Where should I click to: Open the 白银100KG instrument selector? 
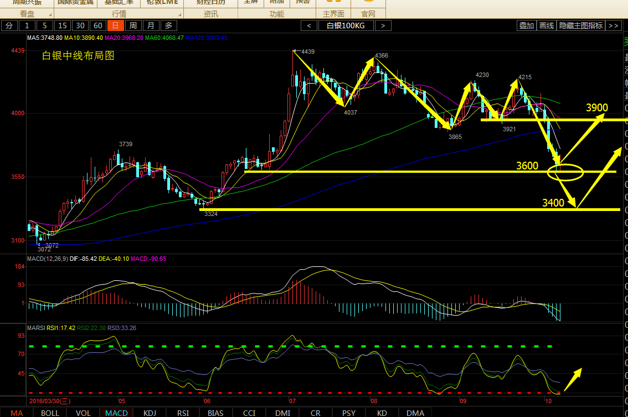[346, 25]
